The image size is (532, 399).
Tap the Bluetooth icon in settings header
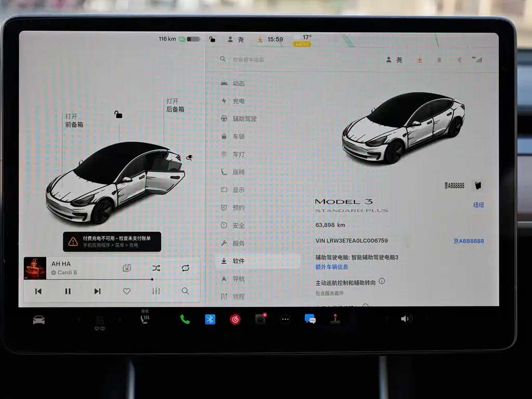459,60
